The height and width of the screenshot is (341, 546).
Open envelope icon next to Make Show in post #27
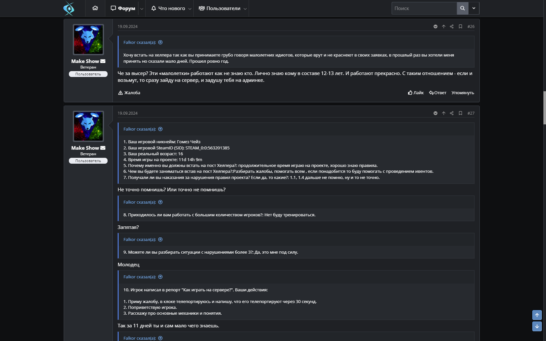coord(103,148)
